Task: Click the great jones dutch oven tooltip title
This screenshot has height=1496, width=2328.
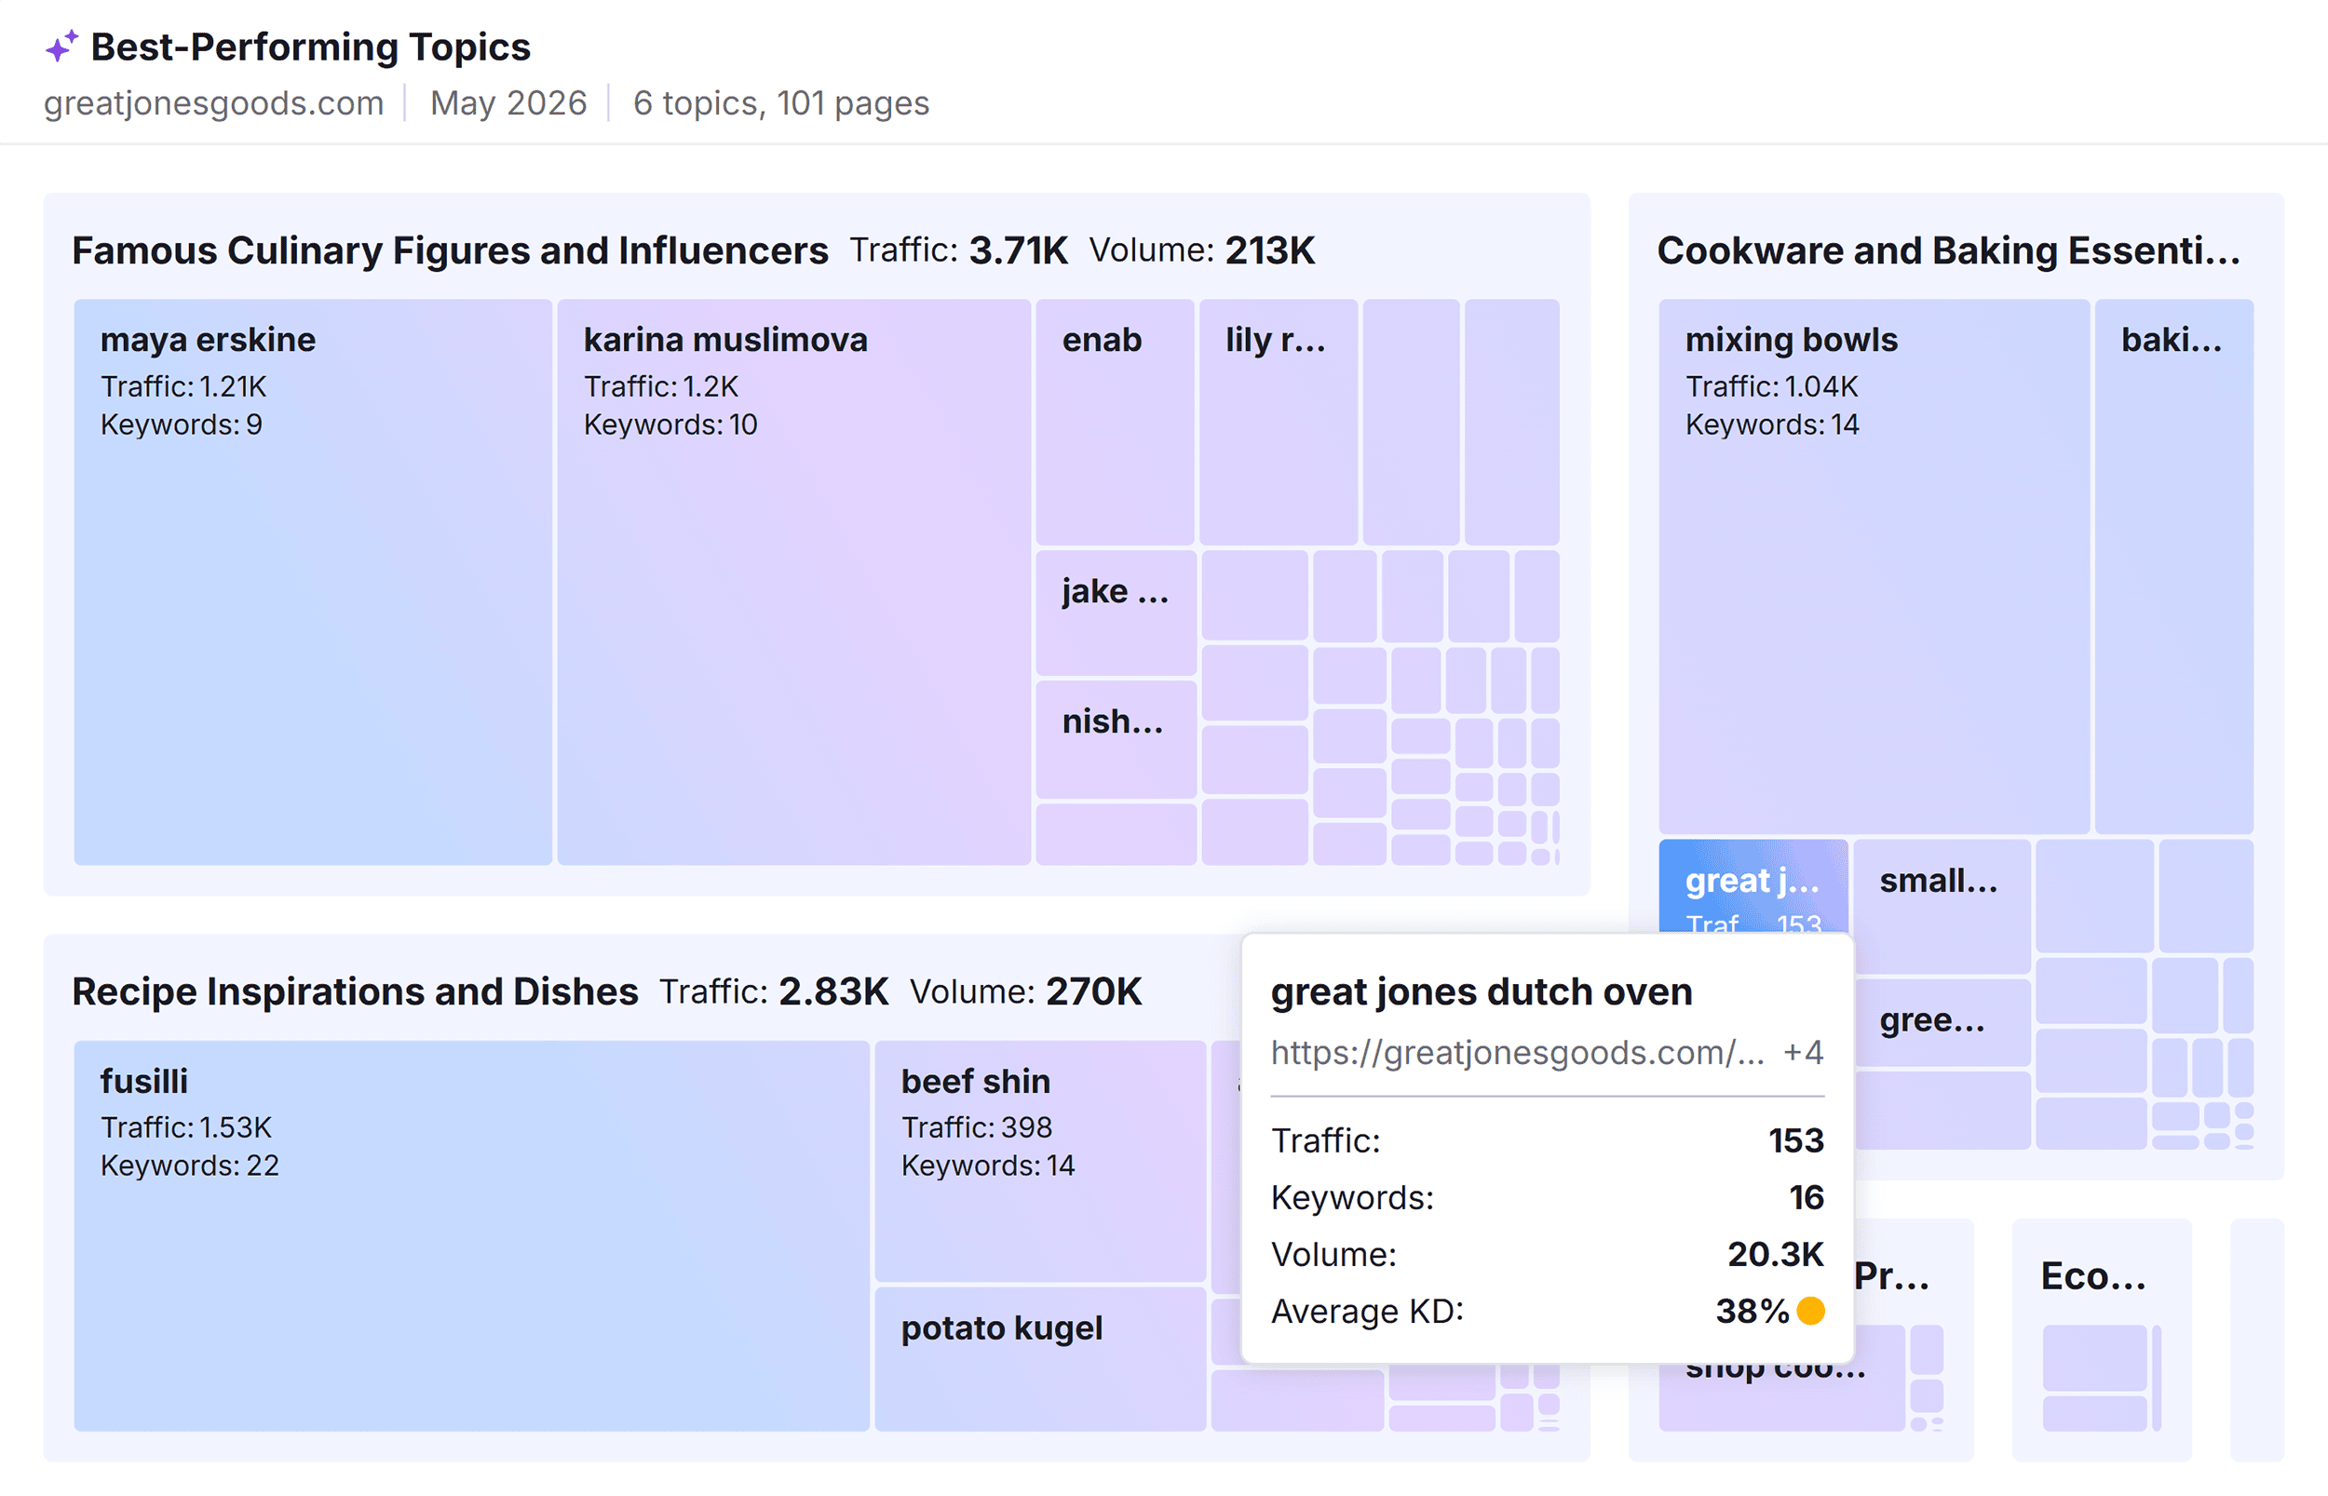Action: tap(1482, 991)
